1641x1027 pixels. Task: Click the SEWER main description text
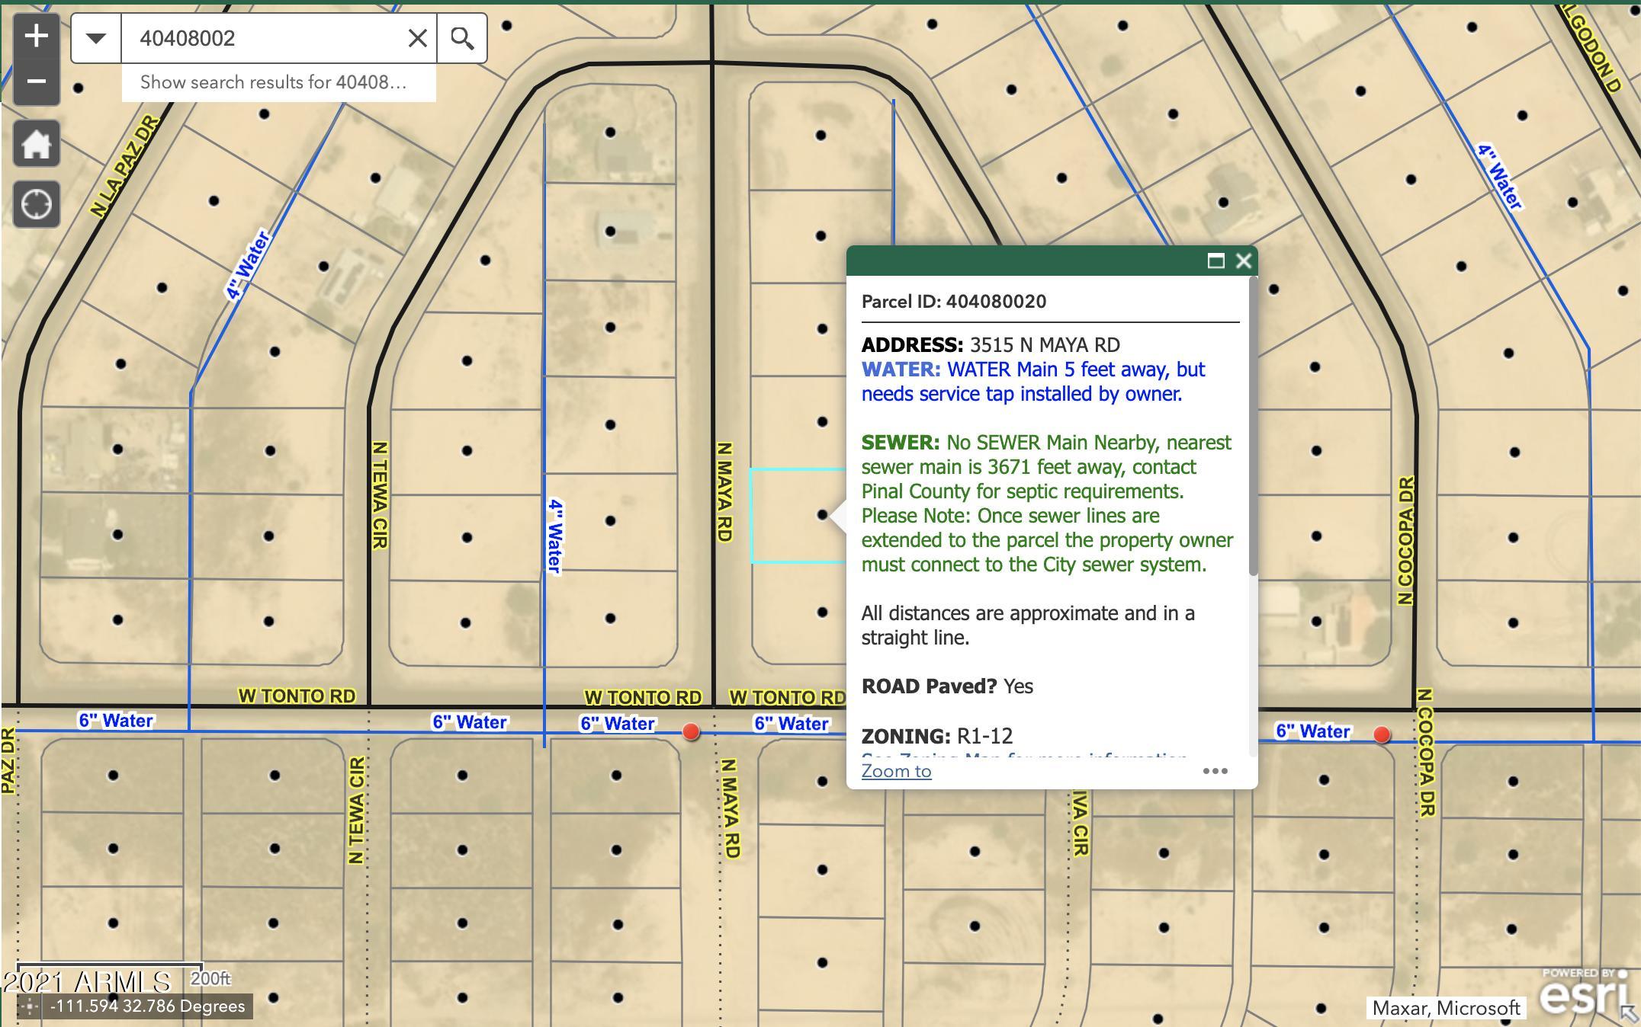pyautogui.click(x=1047, y=504)
